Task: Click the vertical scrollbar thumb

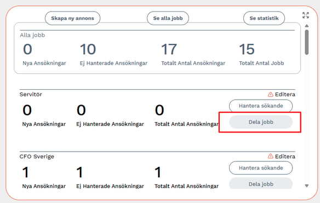Action: tap(306, 42)
